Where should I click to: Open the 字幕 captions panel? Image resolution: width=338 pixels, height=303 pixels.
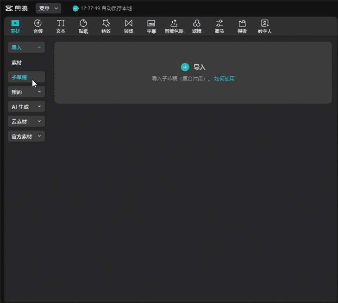[x=151, y=26]
